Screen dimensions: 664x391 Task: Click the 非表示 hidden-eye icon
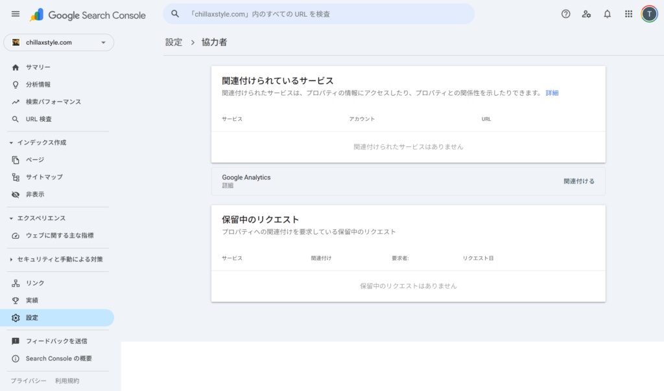(16, 194)
